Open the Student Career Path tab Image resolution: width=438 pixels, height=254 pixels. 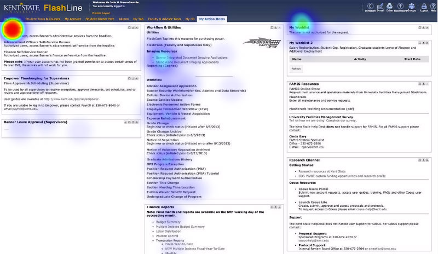(x=100, y=19)
